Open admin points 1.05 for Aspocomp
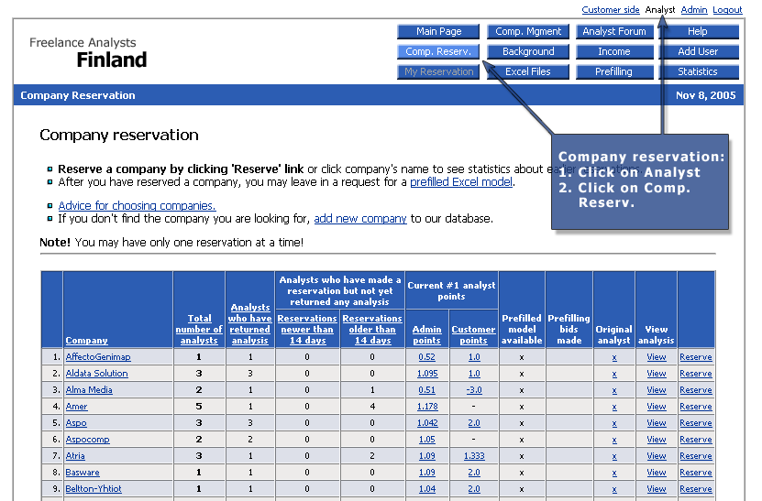 click(426, 440)
